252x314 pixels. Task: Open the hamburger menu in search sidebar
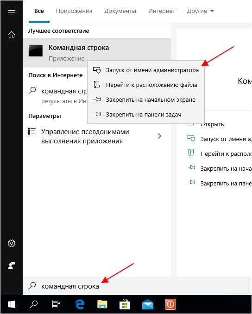[12, 12]
